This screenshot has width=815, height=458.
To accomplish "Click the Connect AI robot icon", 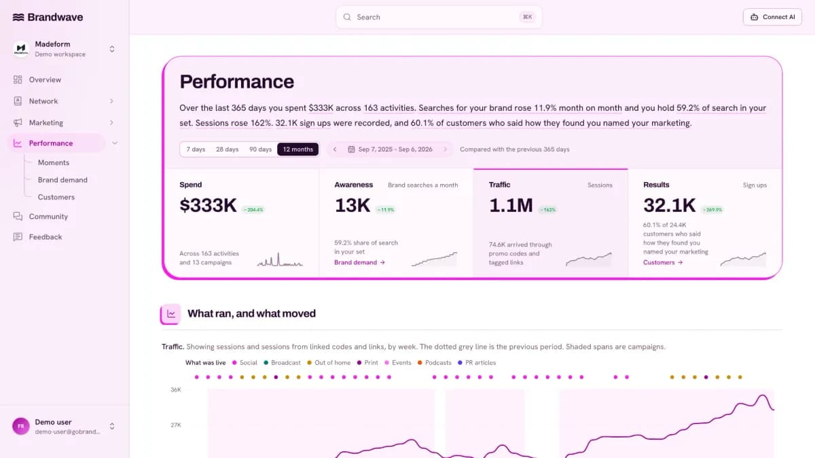I will pyautogui.click(x=755, y=17).
